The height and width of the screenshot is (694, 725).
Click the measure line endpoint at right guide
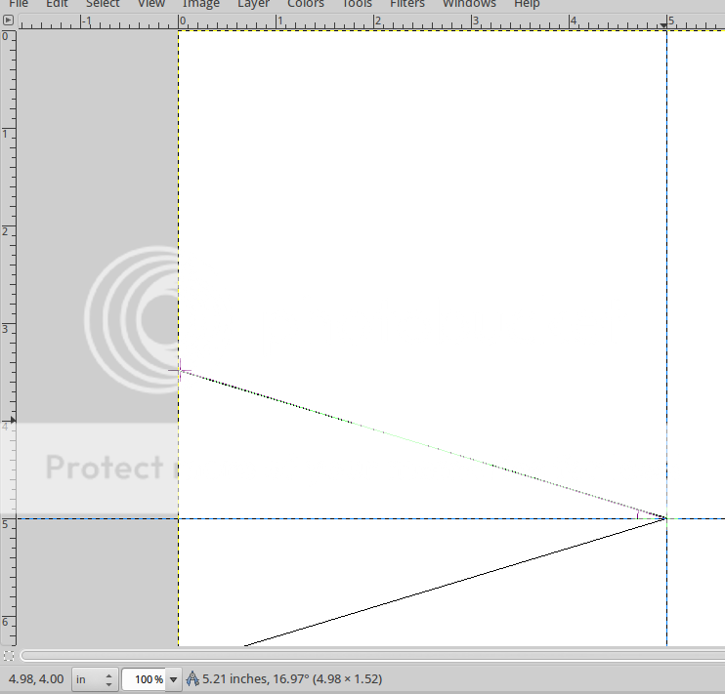click(666, 518)
